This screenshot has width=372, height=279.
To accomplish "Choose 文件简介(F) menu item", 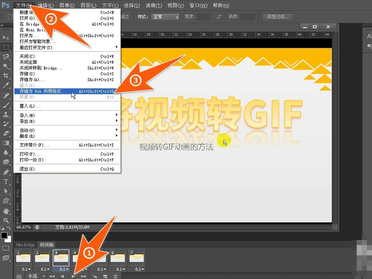I will tap(67, 145).
